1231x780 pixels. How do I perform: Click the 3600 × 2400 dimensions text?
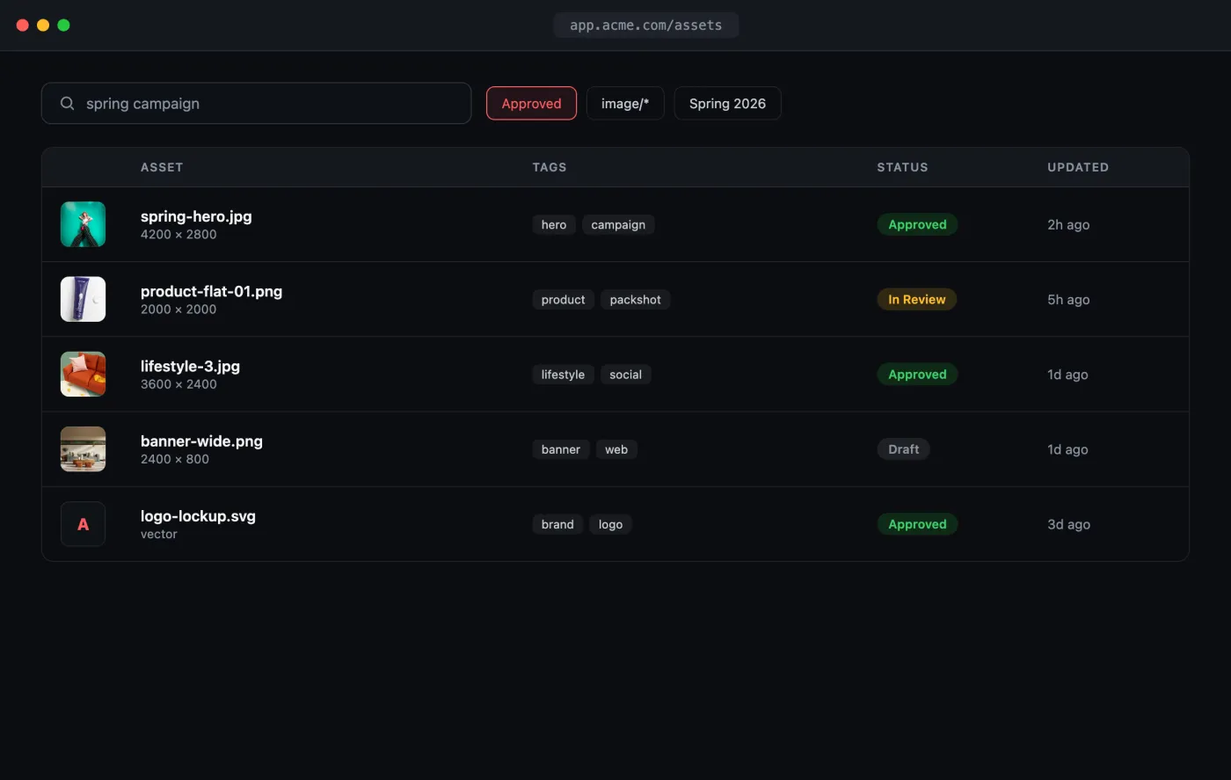click(x=178, y=383)
